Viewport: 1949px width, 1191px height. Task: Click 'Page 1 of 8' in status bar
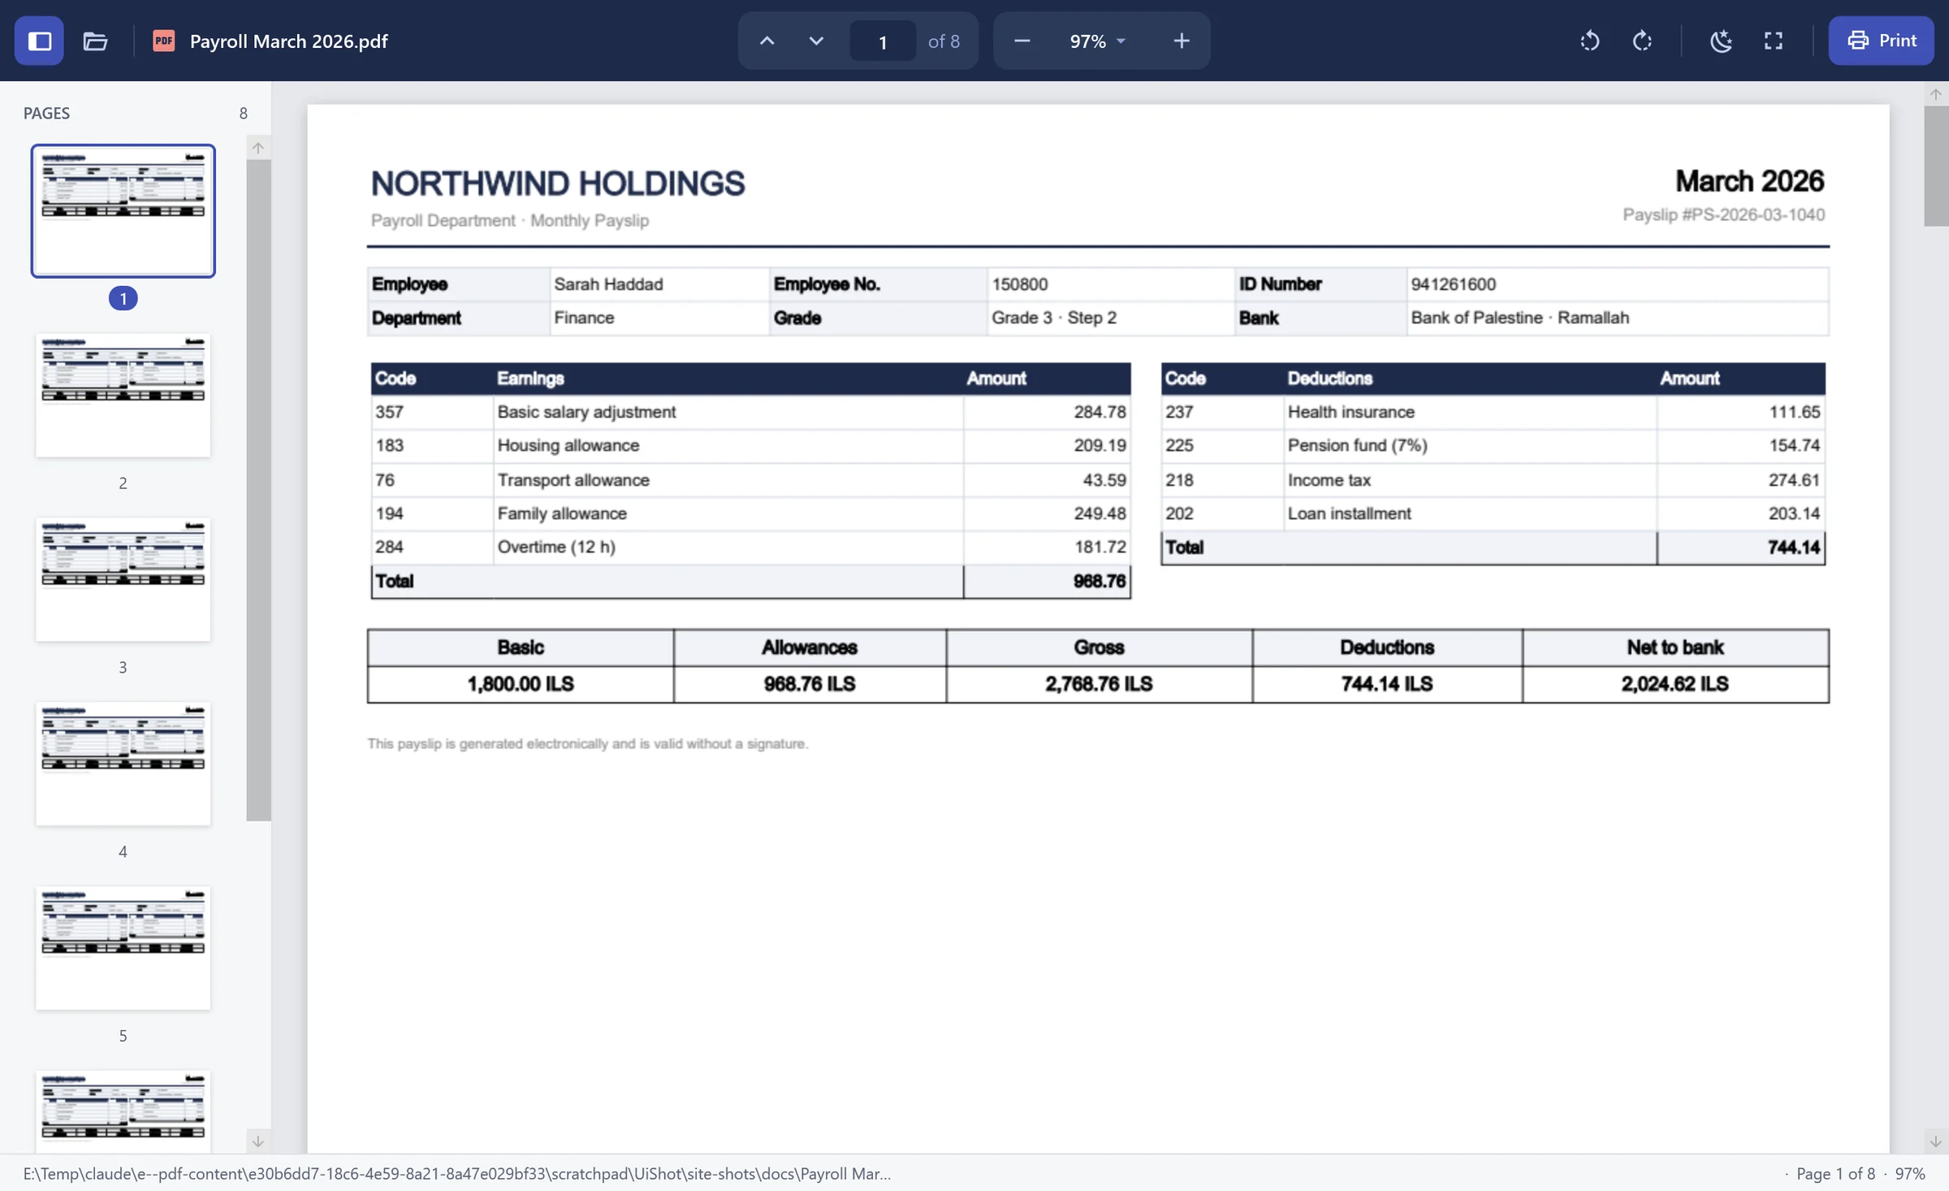click(x=1836, y=1173)
